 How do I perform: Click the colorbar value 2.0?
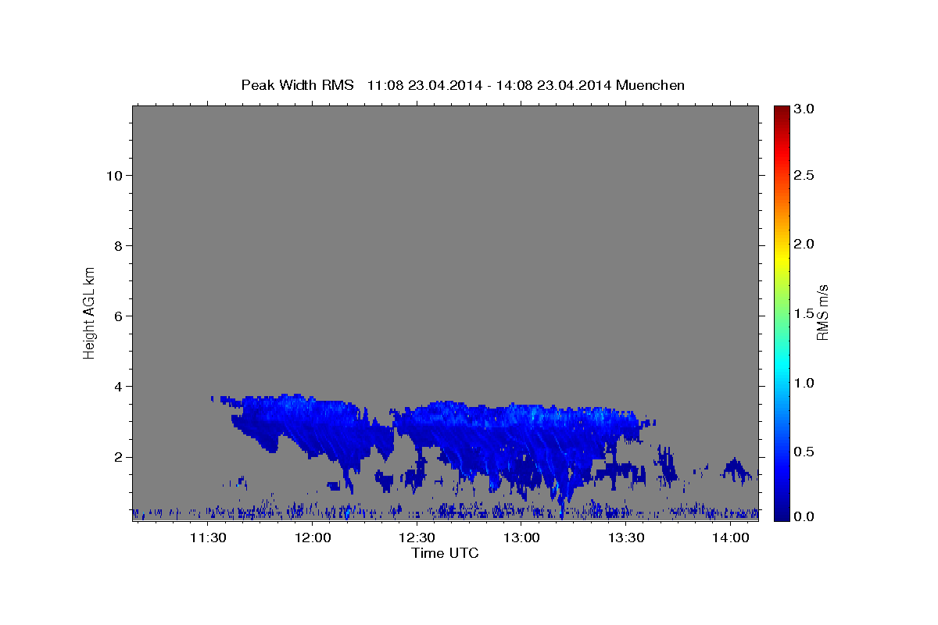point(804,245)
